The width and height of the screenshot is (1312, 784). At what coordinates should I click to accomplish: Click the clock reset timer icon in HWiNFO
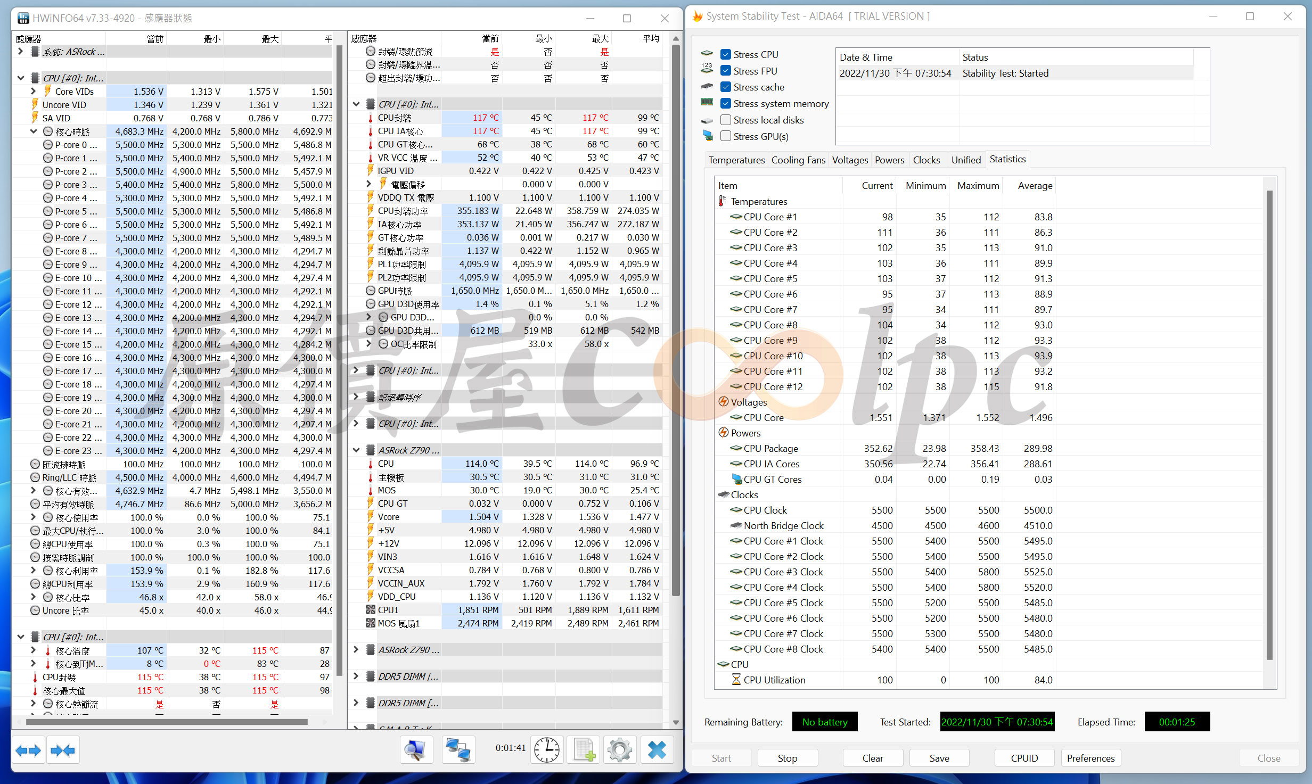547,750
